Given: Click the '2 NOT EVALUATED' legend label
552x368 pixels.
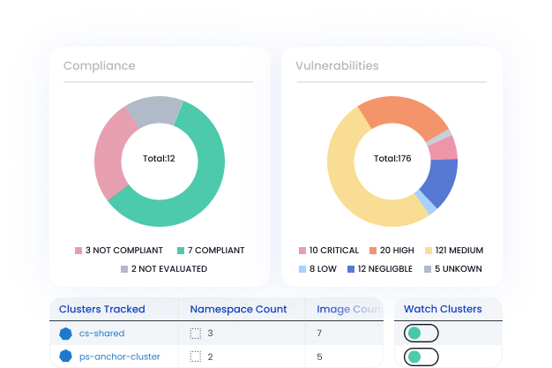Looking at the screenshot, I should (169, 269).
